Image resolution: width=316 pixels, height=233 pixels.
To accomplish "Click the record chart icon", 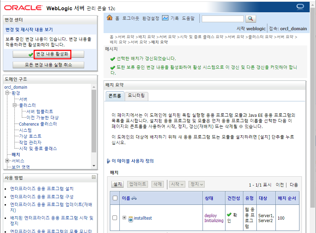I will (x=165, y=18).
